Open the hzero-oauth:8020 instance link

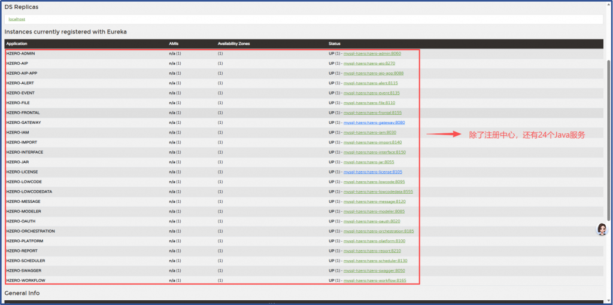[x=371, y=221]
